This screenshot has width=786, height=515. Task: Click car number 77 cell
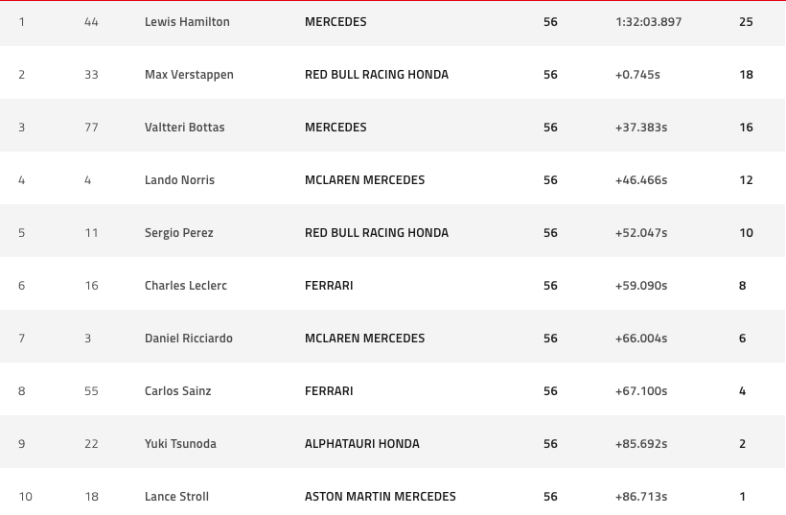91,128
